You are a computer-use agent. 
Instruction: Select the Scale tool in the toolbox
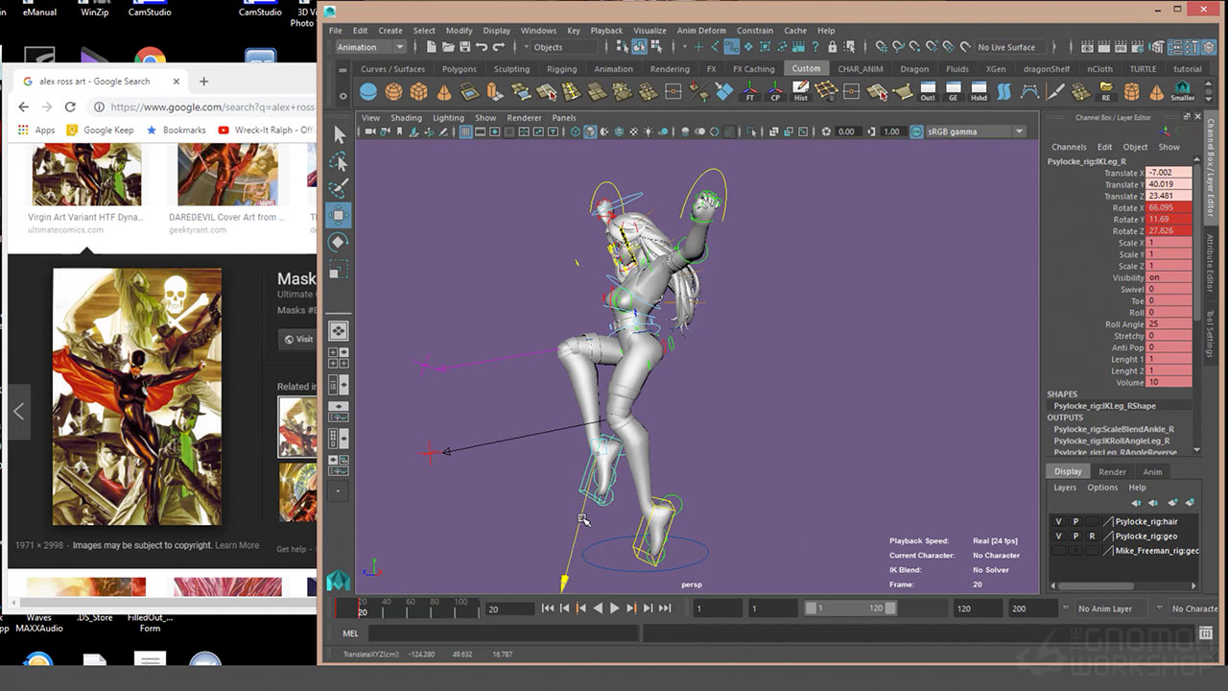tap(339, 271)
